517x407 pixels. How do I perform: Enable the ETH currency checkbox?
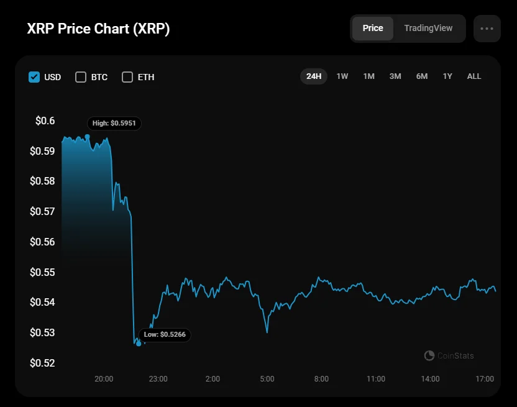pos(127,77)
